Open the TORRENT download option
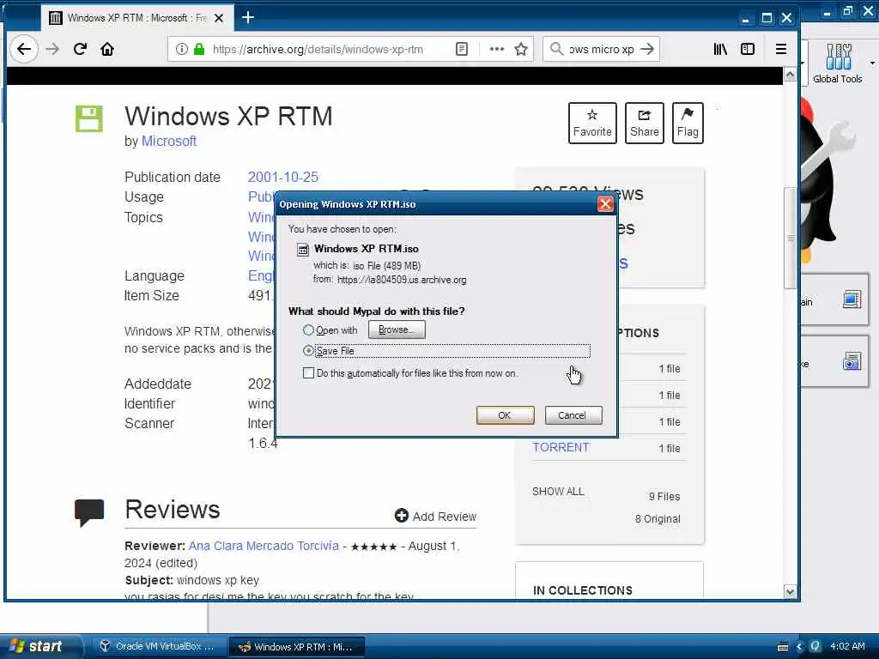 point(561,447)
